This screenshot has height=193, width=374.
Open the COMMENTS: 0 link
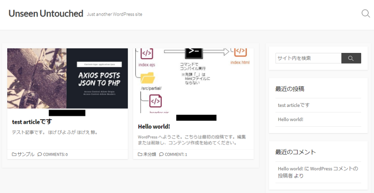tap(56, 154)
